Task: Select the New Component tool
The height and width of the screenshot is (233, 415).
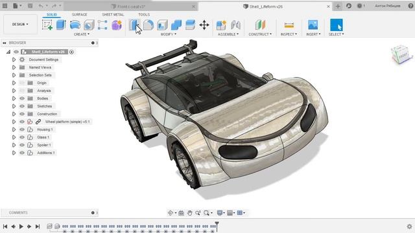Action: [x=221, y=25]
